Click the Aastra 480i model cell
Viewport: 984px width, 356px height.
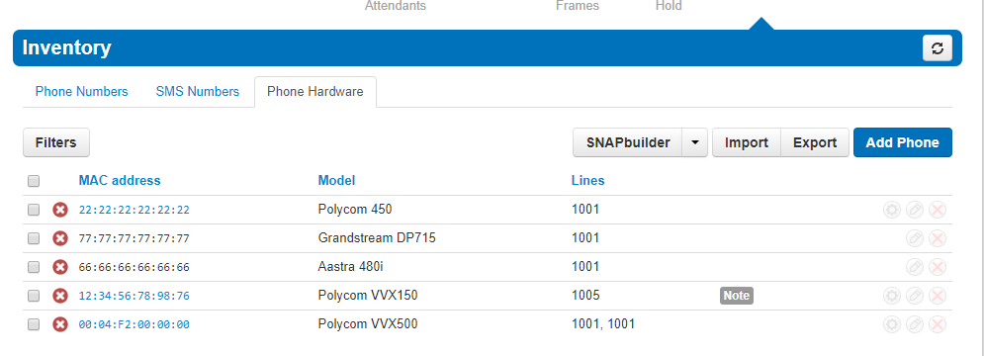(x=350, y=267)
